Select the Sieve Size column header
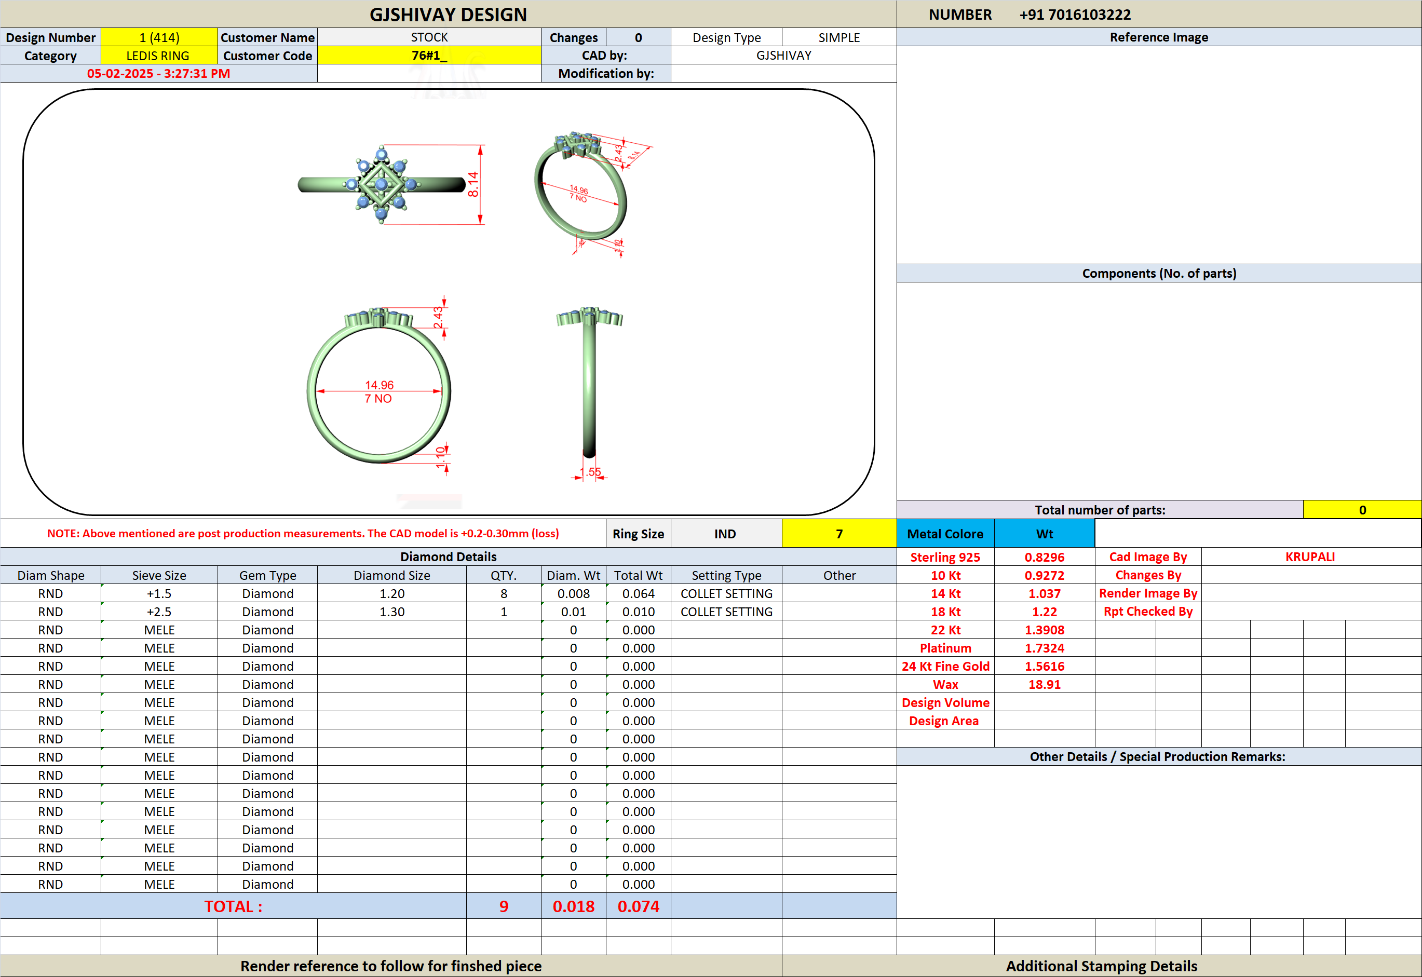The image size is (1422, 977). [x=159, y=575]
